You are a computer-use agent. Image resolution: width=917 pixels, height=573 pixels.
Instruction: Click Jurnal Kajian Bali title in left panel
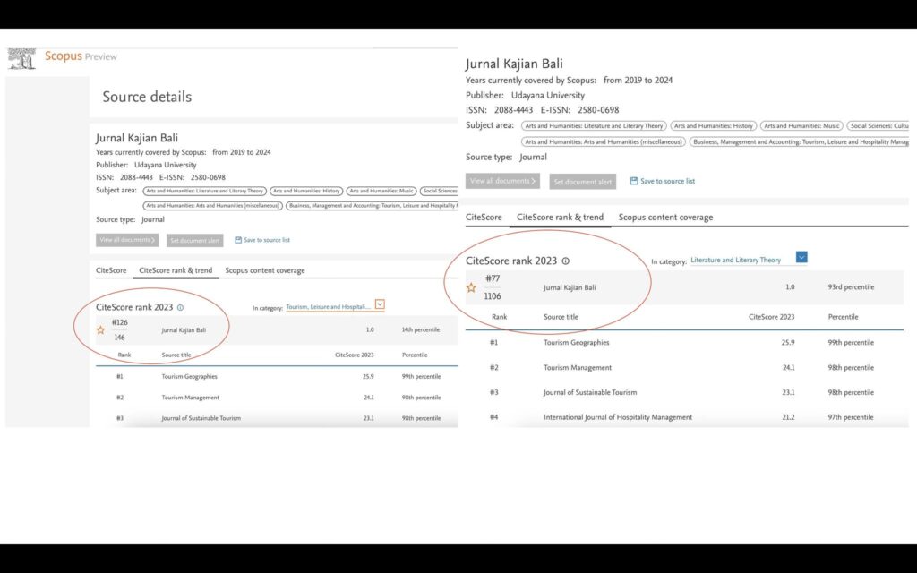(137, 139)
